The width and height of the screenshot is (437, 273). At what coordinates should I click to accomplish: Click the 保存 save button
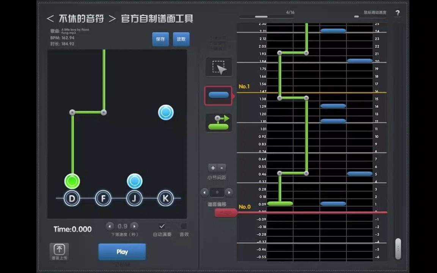(160, 39)
